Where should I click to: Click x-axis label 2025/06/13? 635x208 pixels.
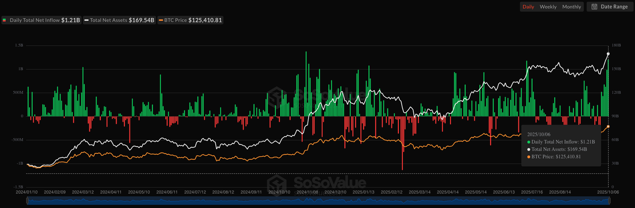coord(504,192)
